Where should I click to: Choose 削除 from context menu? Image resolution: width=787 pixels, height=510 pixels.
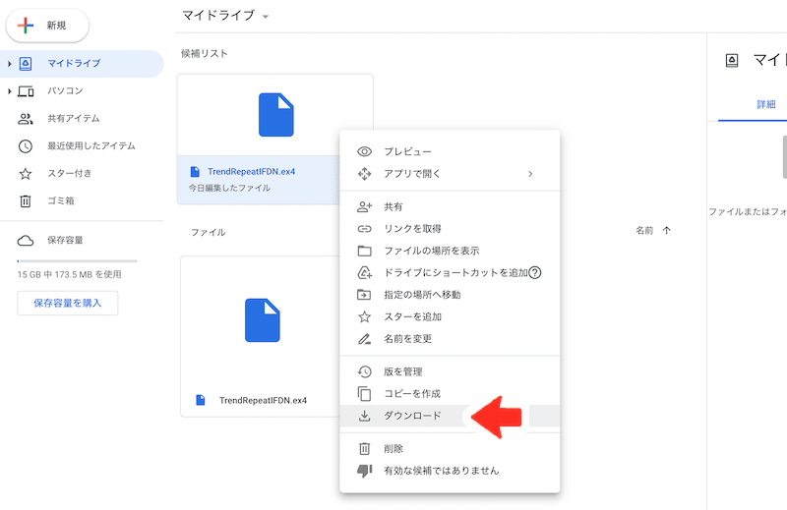pos(450,449)
